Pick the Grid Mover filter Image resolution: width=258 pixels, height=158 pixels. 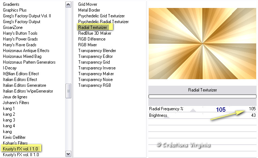[x=88, y=4]
